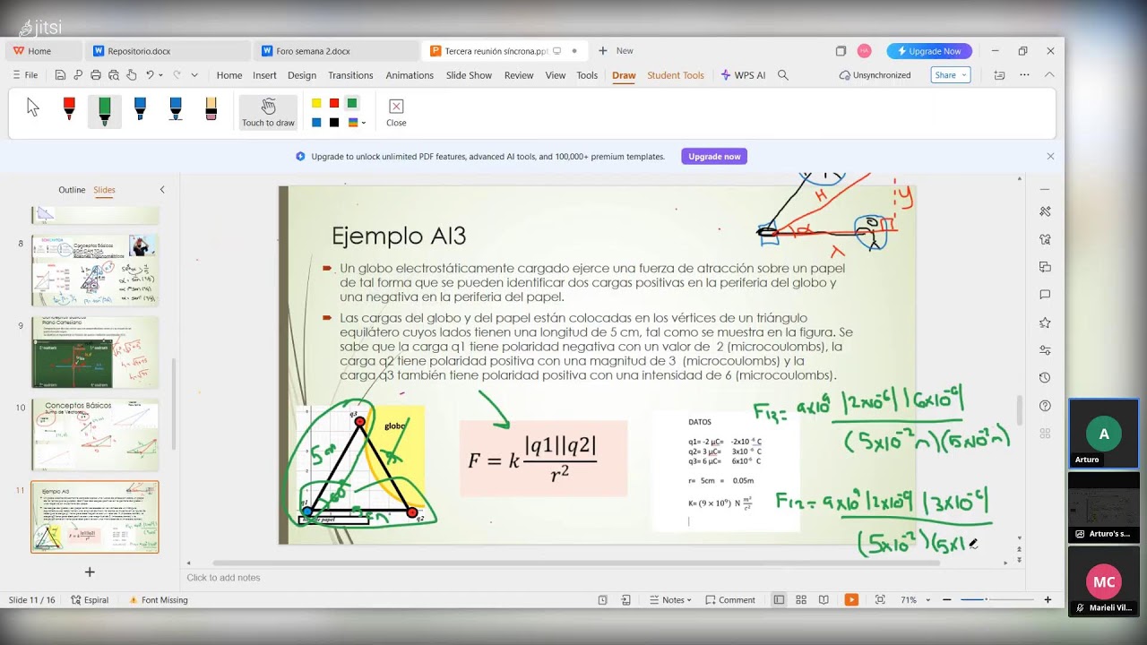Click the purple Upgrade now banner button
This screenshot has height=645, width=1147.
point(714,156)
